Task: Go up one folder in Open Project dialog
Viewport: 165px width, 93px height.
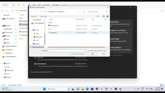Action: point(41,12)
